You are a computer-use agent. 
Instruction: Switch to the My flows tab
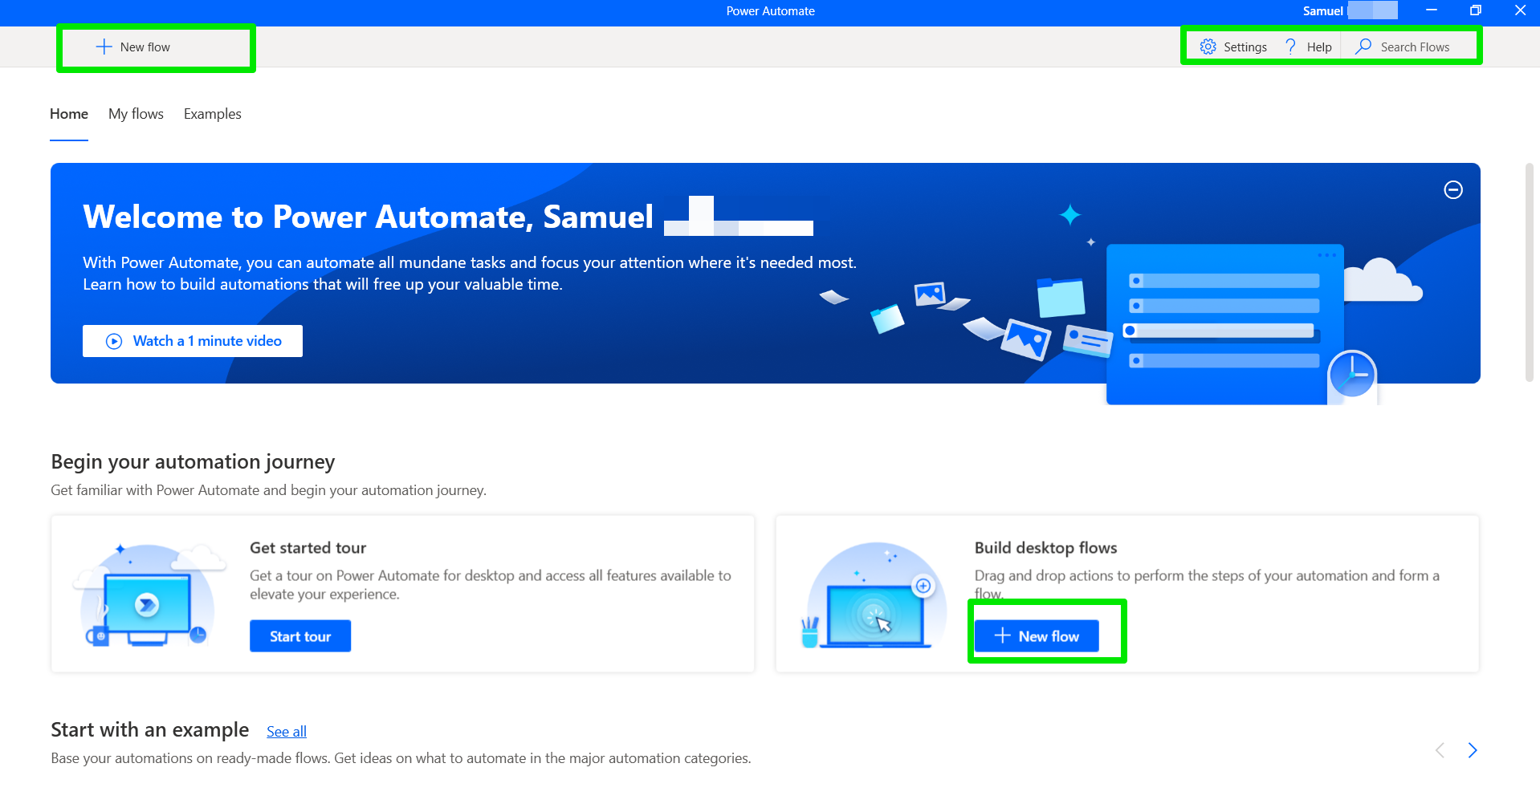(x=136, y=114)
